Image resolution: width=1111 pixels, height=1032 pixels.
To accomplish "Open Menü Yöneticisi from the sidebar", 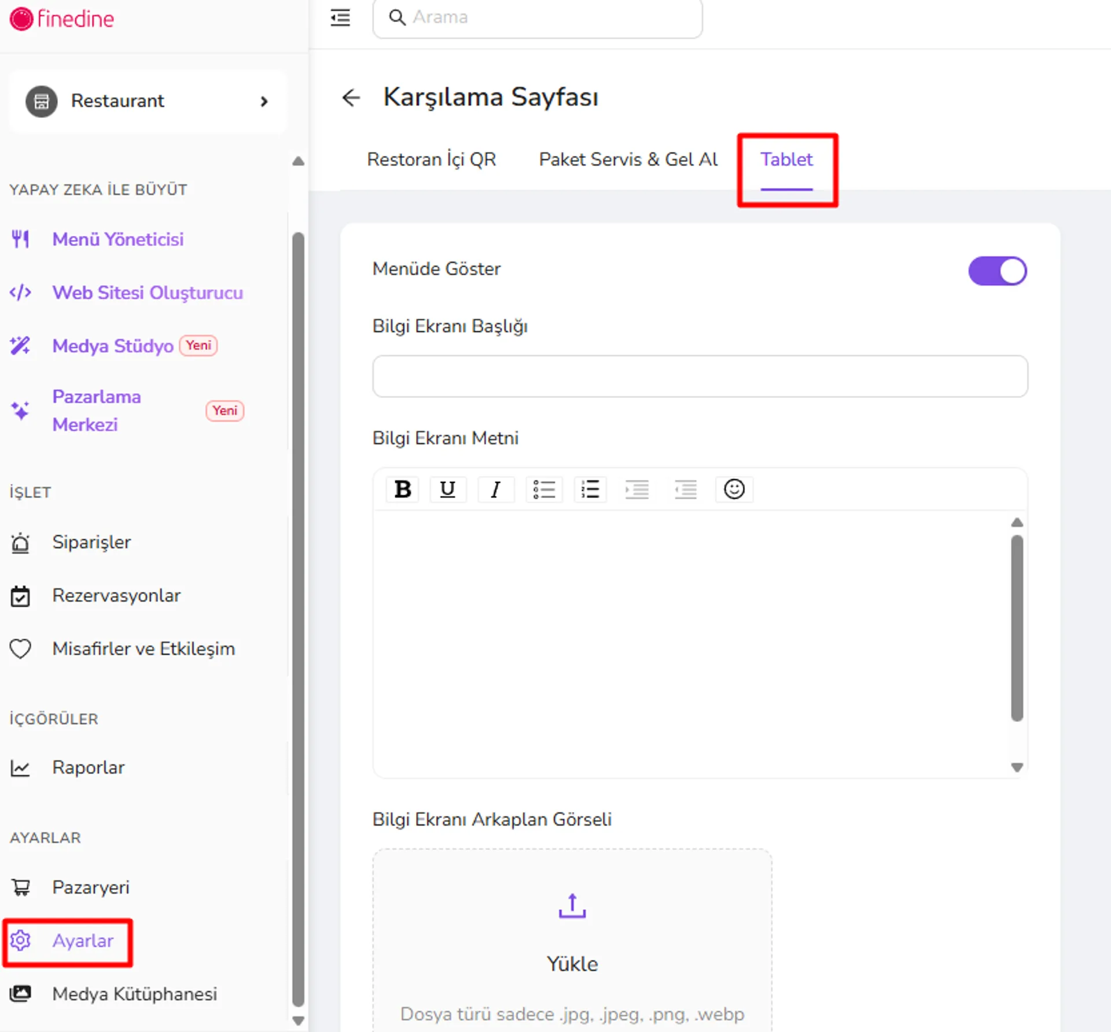I will pos(118,239).
